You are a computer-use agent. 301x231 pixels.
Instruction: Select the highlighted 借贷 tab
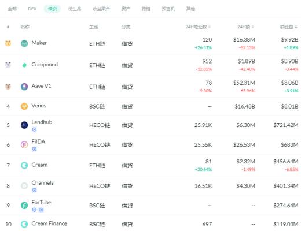coord(52,9)
